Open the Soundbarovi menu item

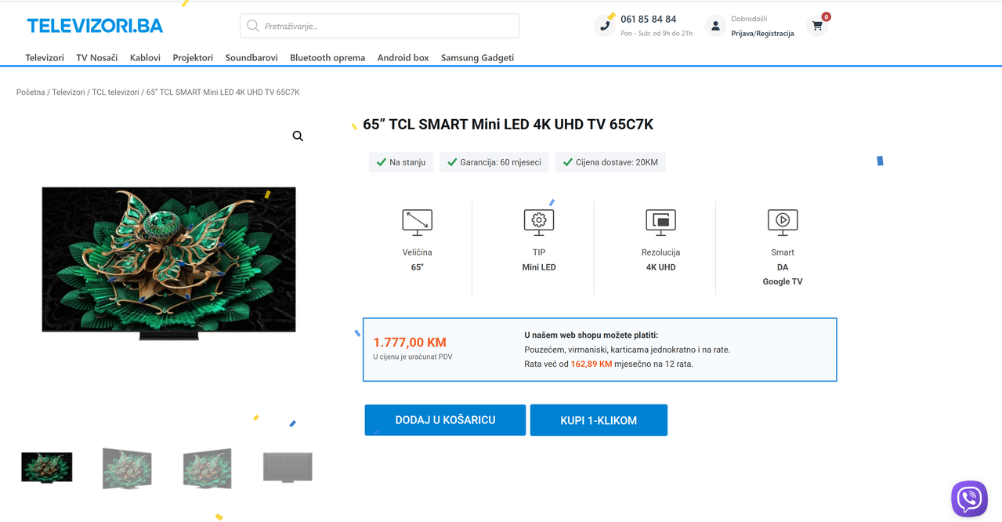coord(251,57)
